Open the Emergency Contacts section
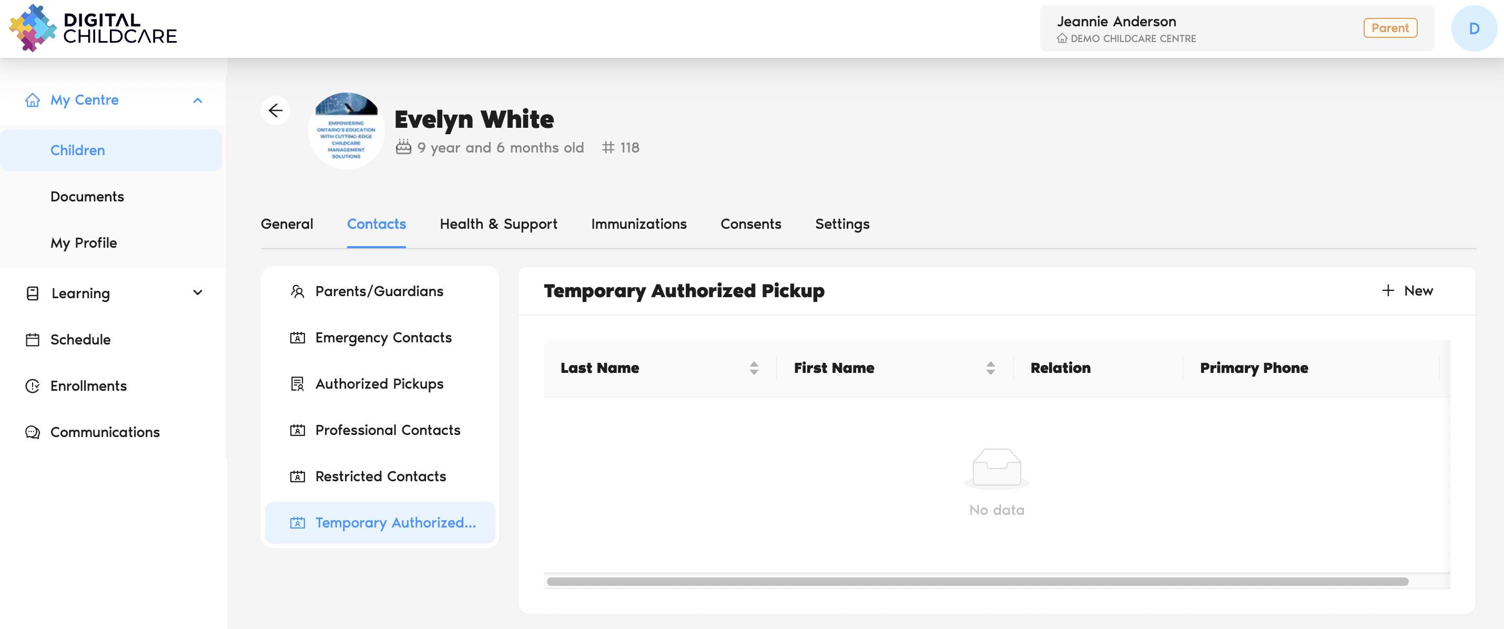Image resolution: width=1504 pixels, height=629 pixels. pos(383,337)
